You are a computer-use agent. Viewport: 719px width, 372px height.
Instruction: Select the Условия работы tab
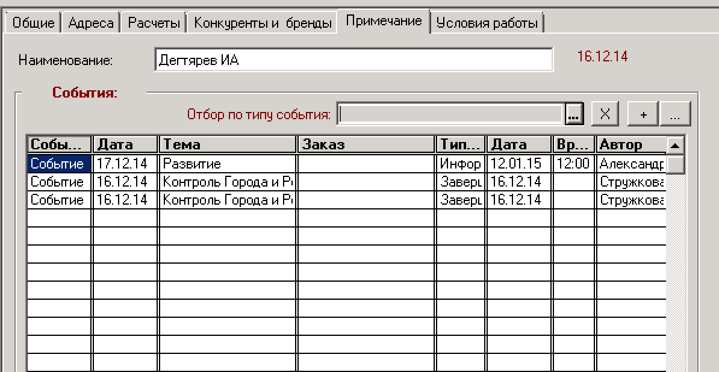pyautogui.click(x=487, y=23)
